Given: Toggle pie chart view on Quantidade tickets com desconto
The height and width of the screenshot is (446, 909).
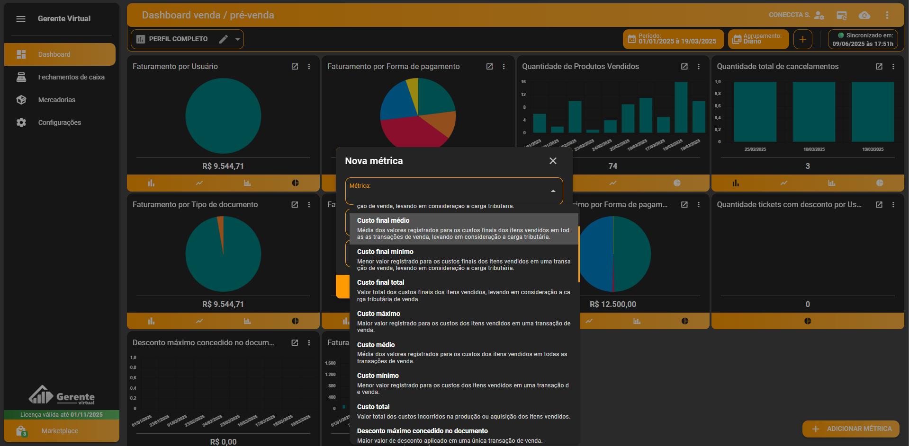Looking at the screenshot, I should click(x=808, y=321).
